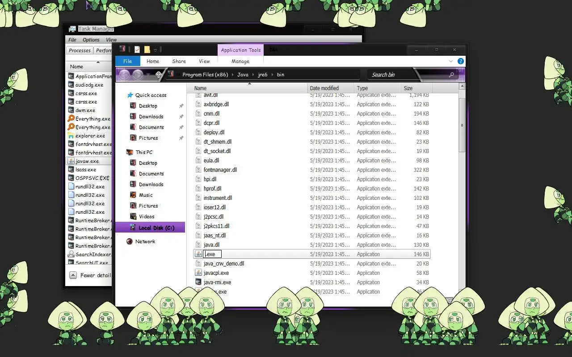Viewport: 572px width, 357px height.
Task: Open the View menu in Task Manager
Action: click(111, 40)
